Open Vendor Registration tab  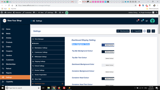(x=48, y=75)
